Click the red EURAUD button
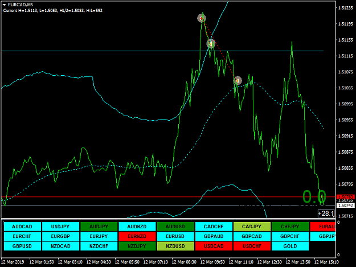This screenshot has height=267, width=356. click(322, 227)
